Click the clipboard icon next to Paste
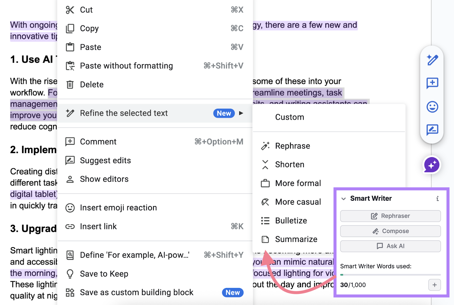 70,47
